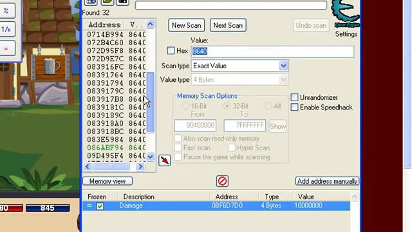Run the Next Scan
The height and width of the screenshot is (232, 412).
click(x=228, y=25)
